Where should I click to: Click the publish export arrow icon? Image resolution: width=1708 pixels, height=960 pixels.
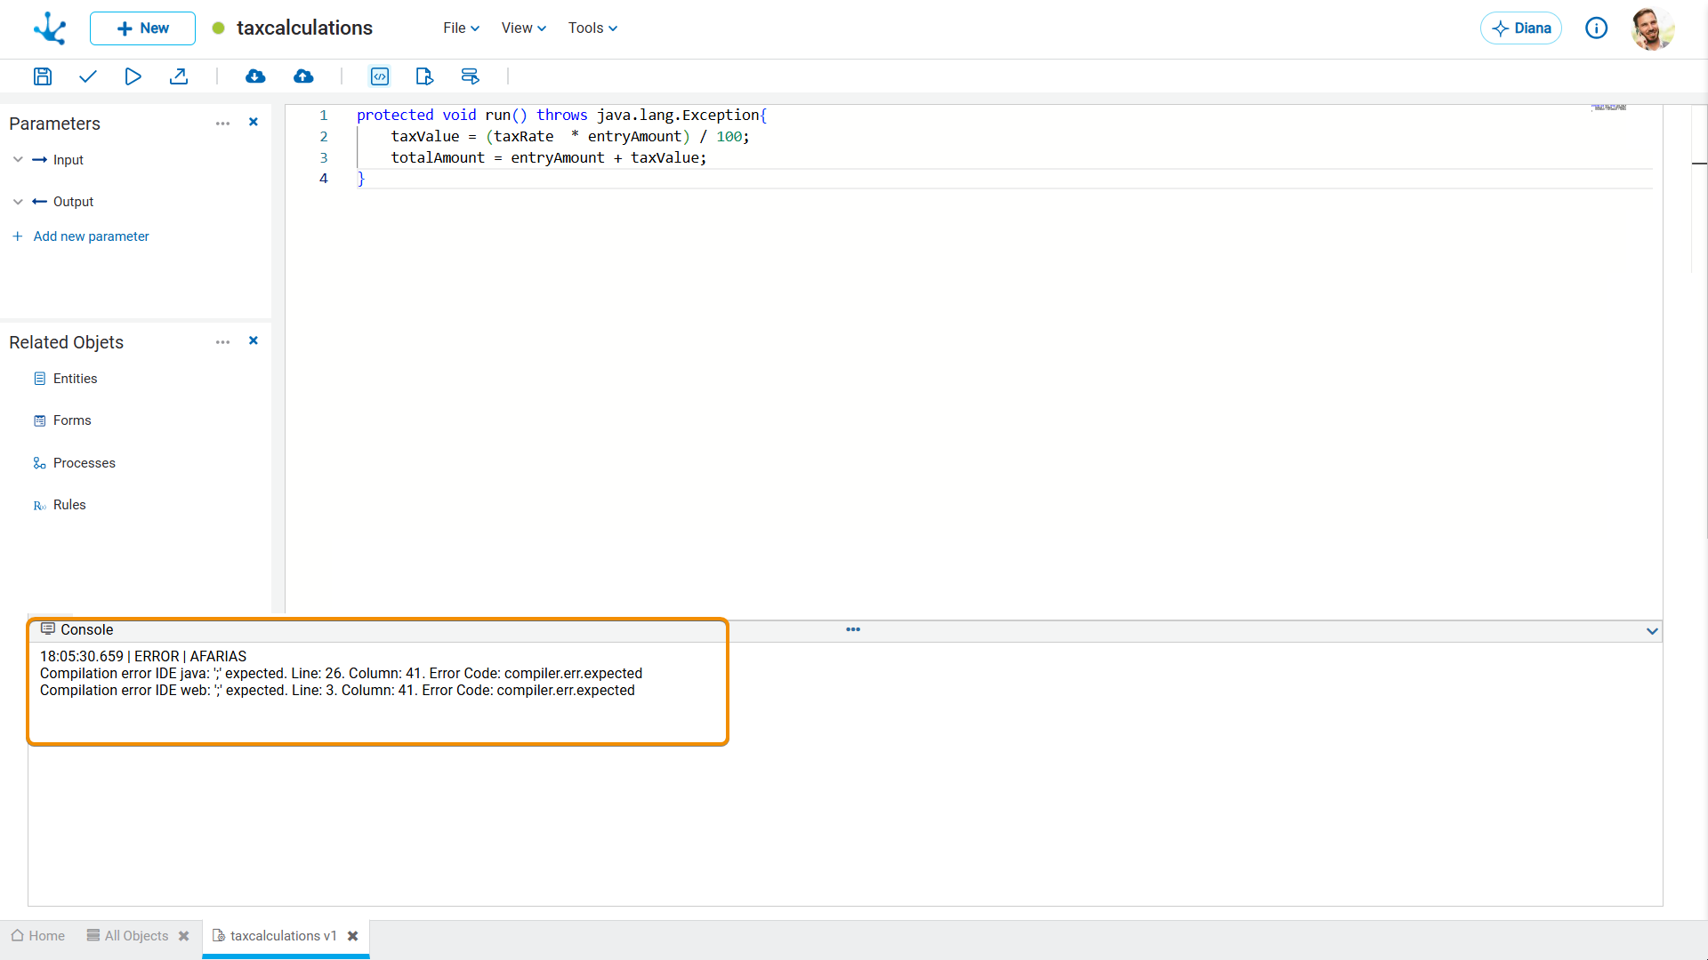[x=179, y=76]
